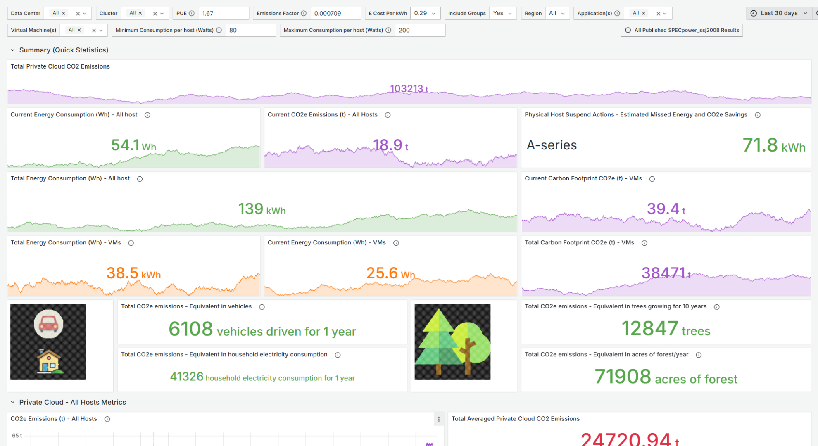Open the £ Cost Per kWh dropdown
Image resolution: width=818 pixels, height=446 pixels.
(425, 13)
